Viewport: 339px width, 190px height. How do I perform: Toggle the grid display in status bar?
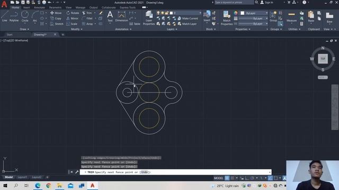click(227, 178)
